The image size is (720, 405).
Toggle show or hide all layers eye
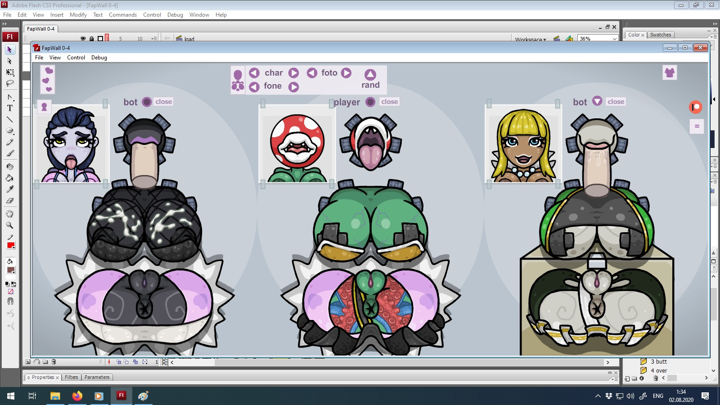83,39
